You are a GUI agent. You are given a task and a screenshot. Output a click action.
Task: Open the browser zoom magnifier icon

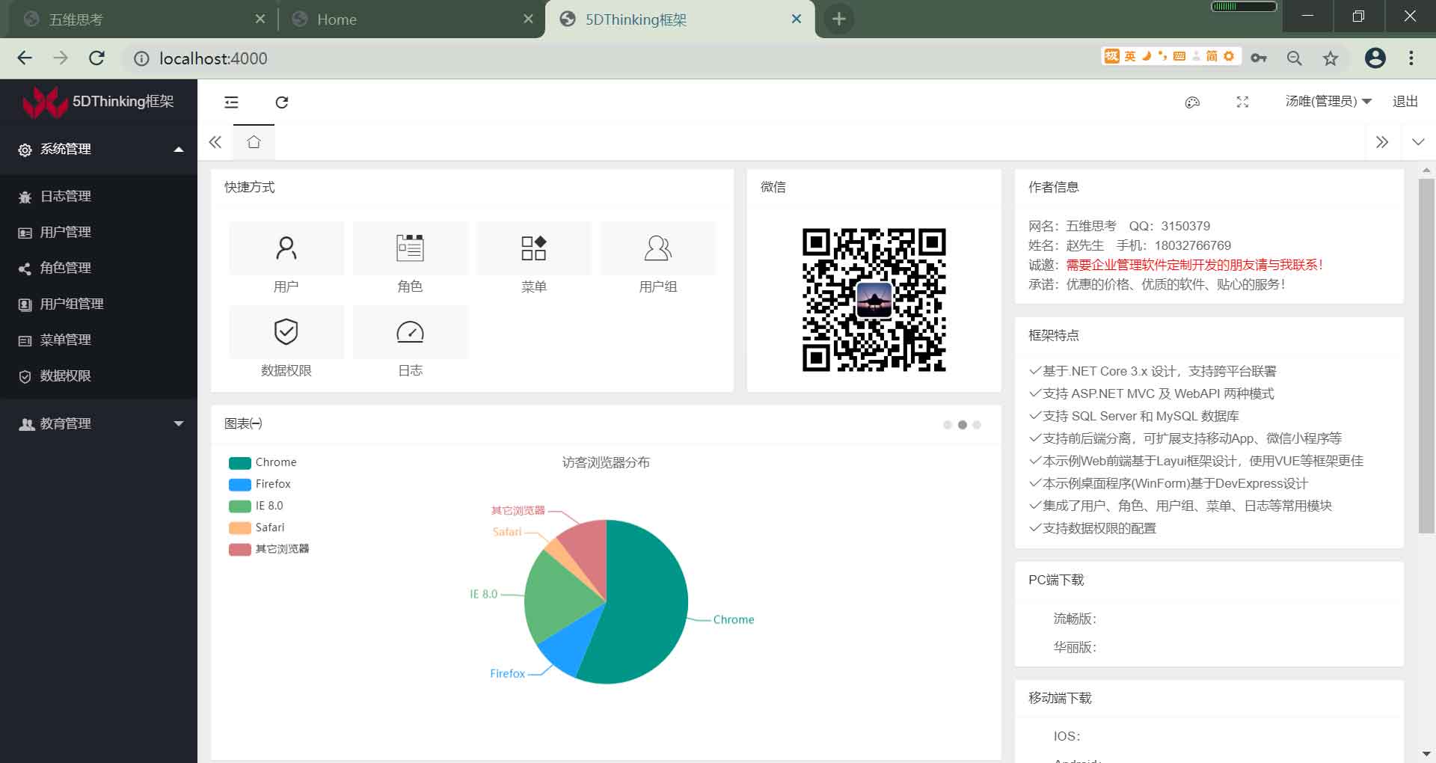tap(1295, 58)
